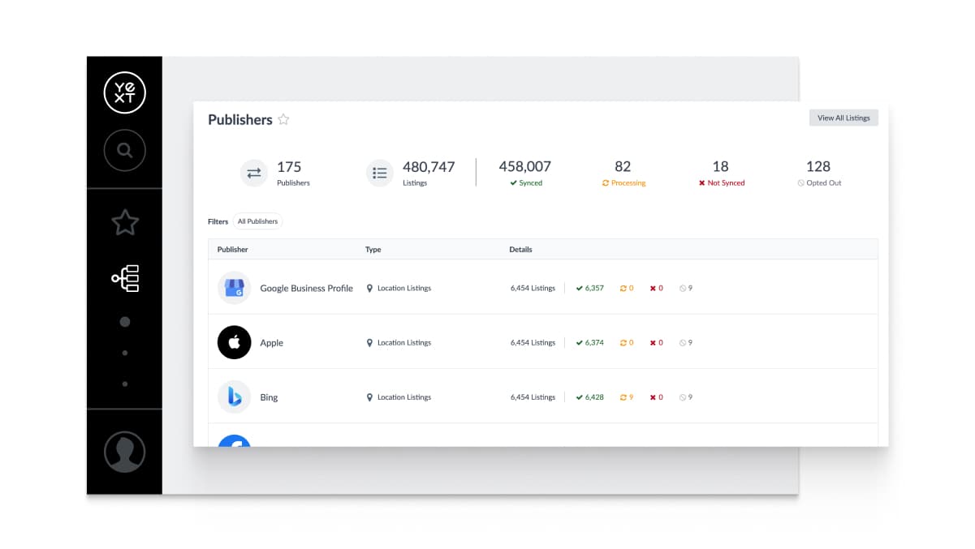Favorite the Publishers page with star

click(x=283, y=119)
